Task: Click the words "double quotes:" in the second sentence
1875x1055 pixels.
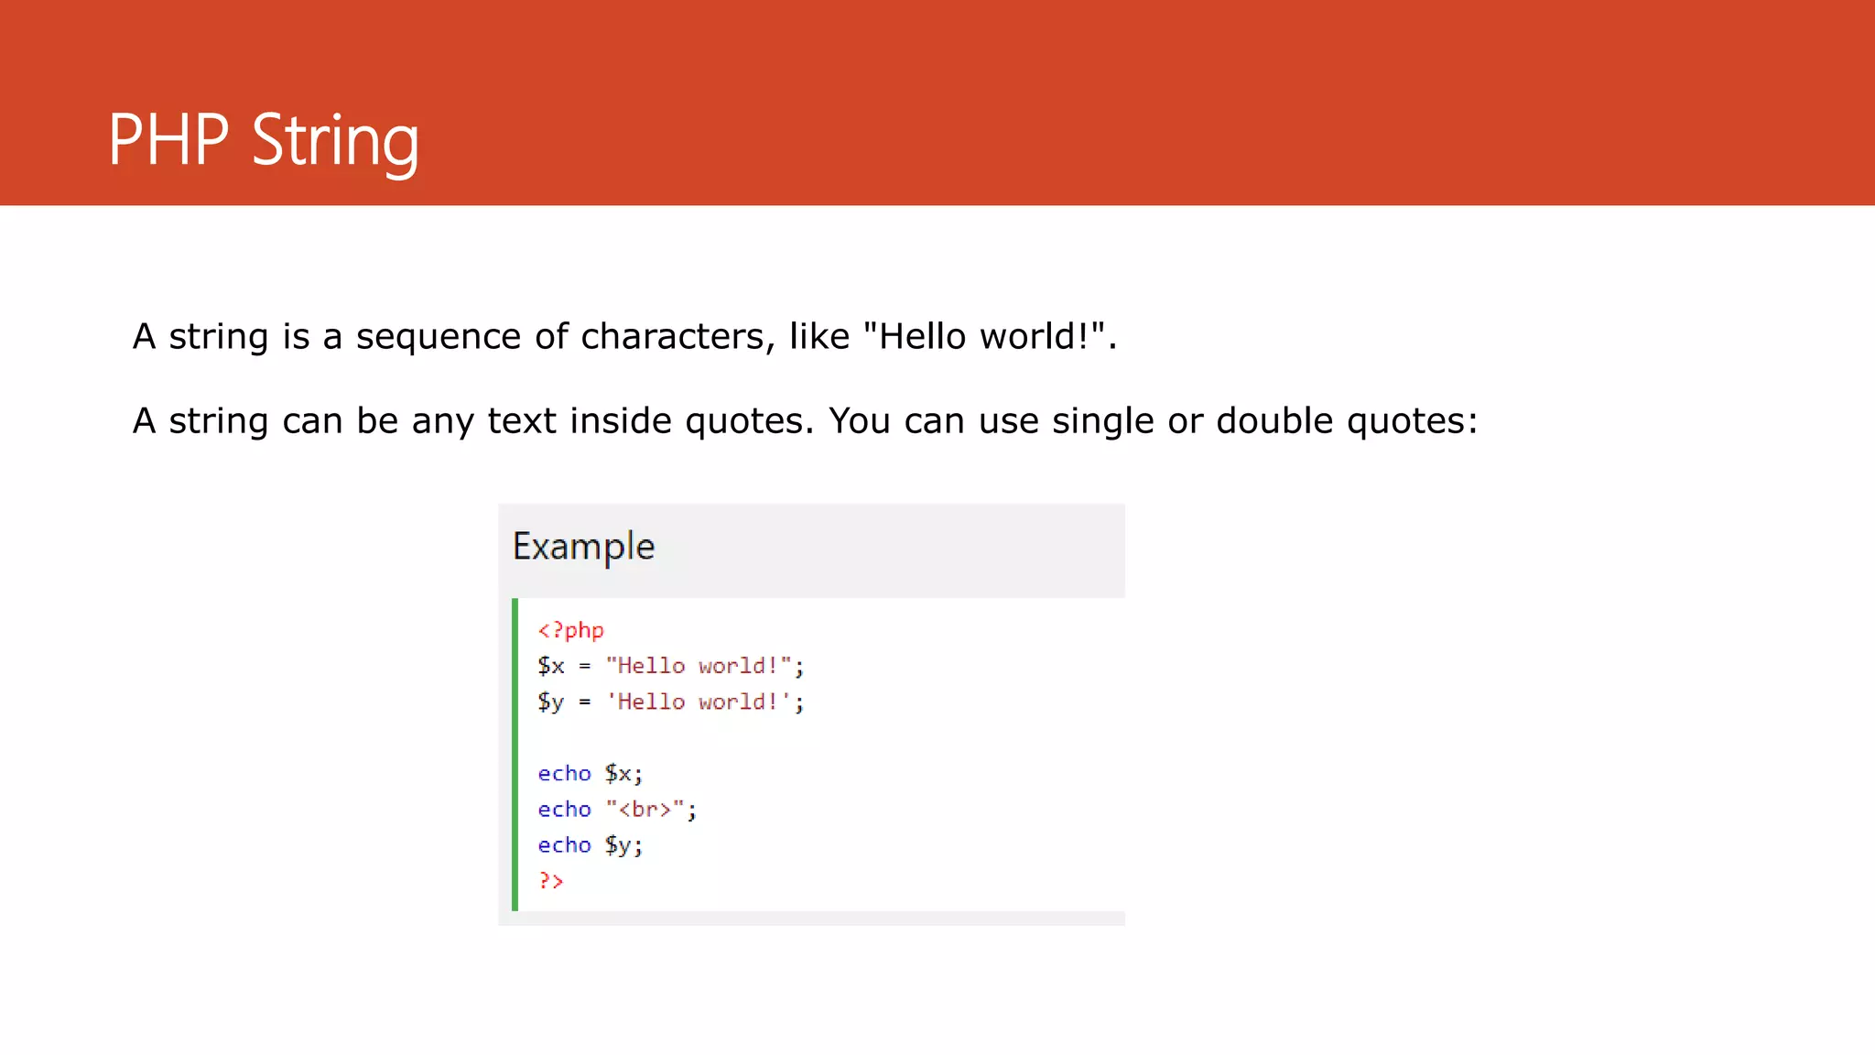Action: point(1346,421)
